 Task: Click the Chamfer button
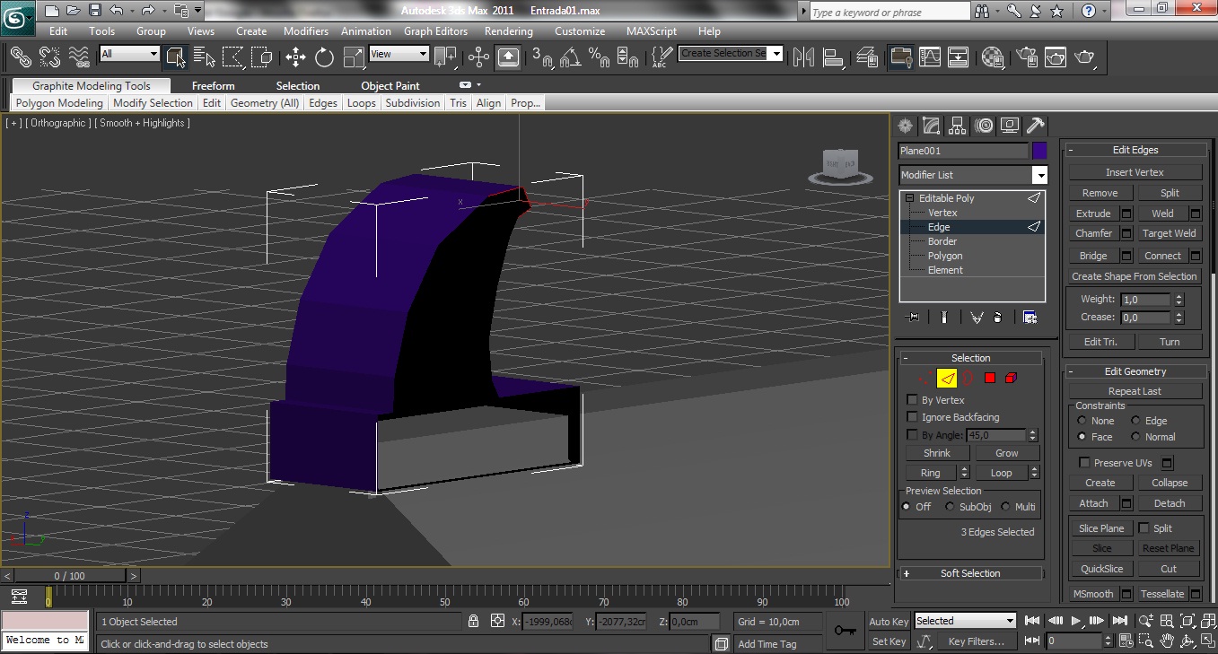tap(1093, 233)
